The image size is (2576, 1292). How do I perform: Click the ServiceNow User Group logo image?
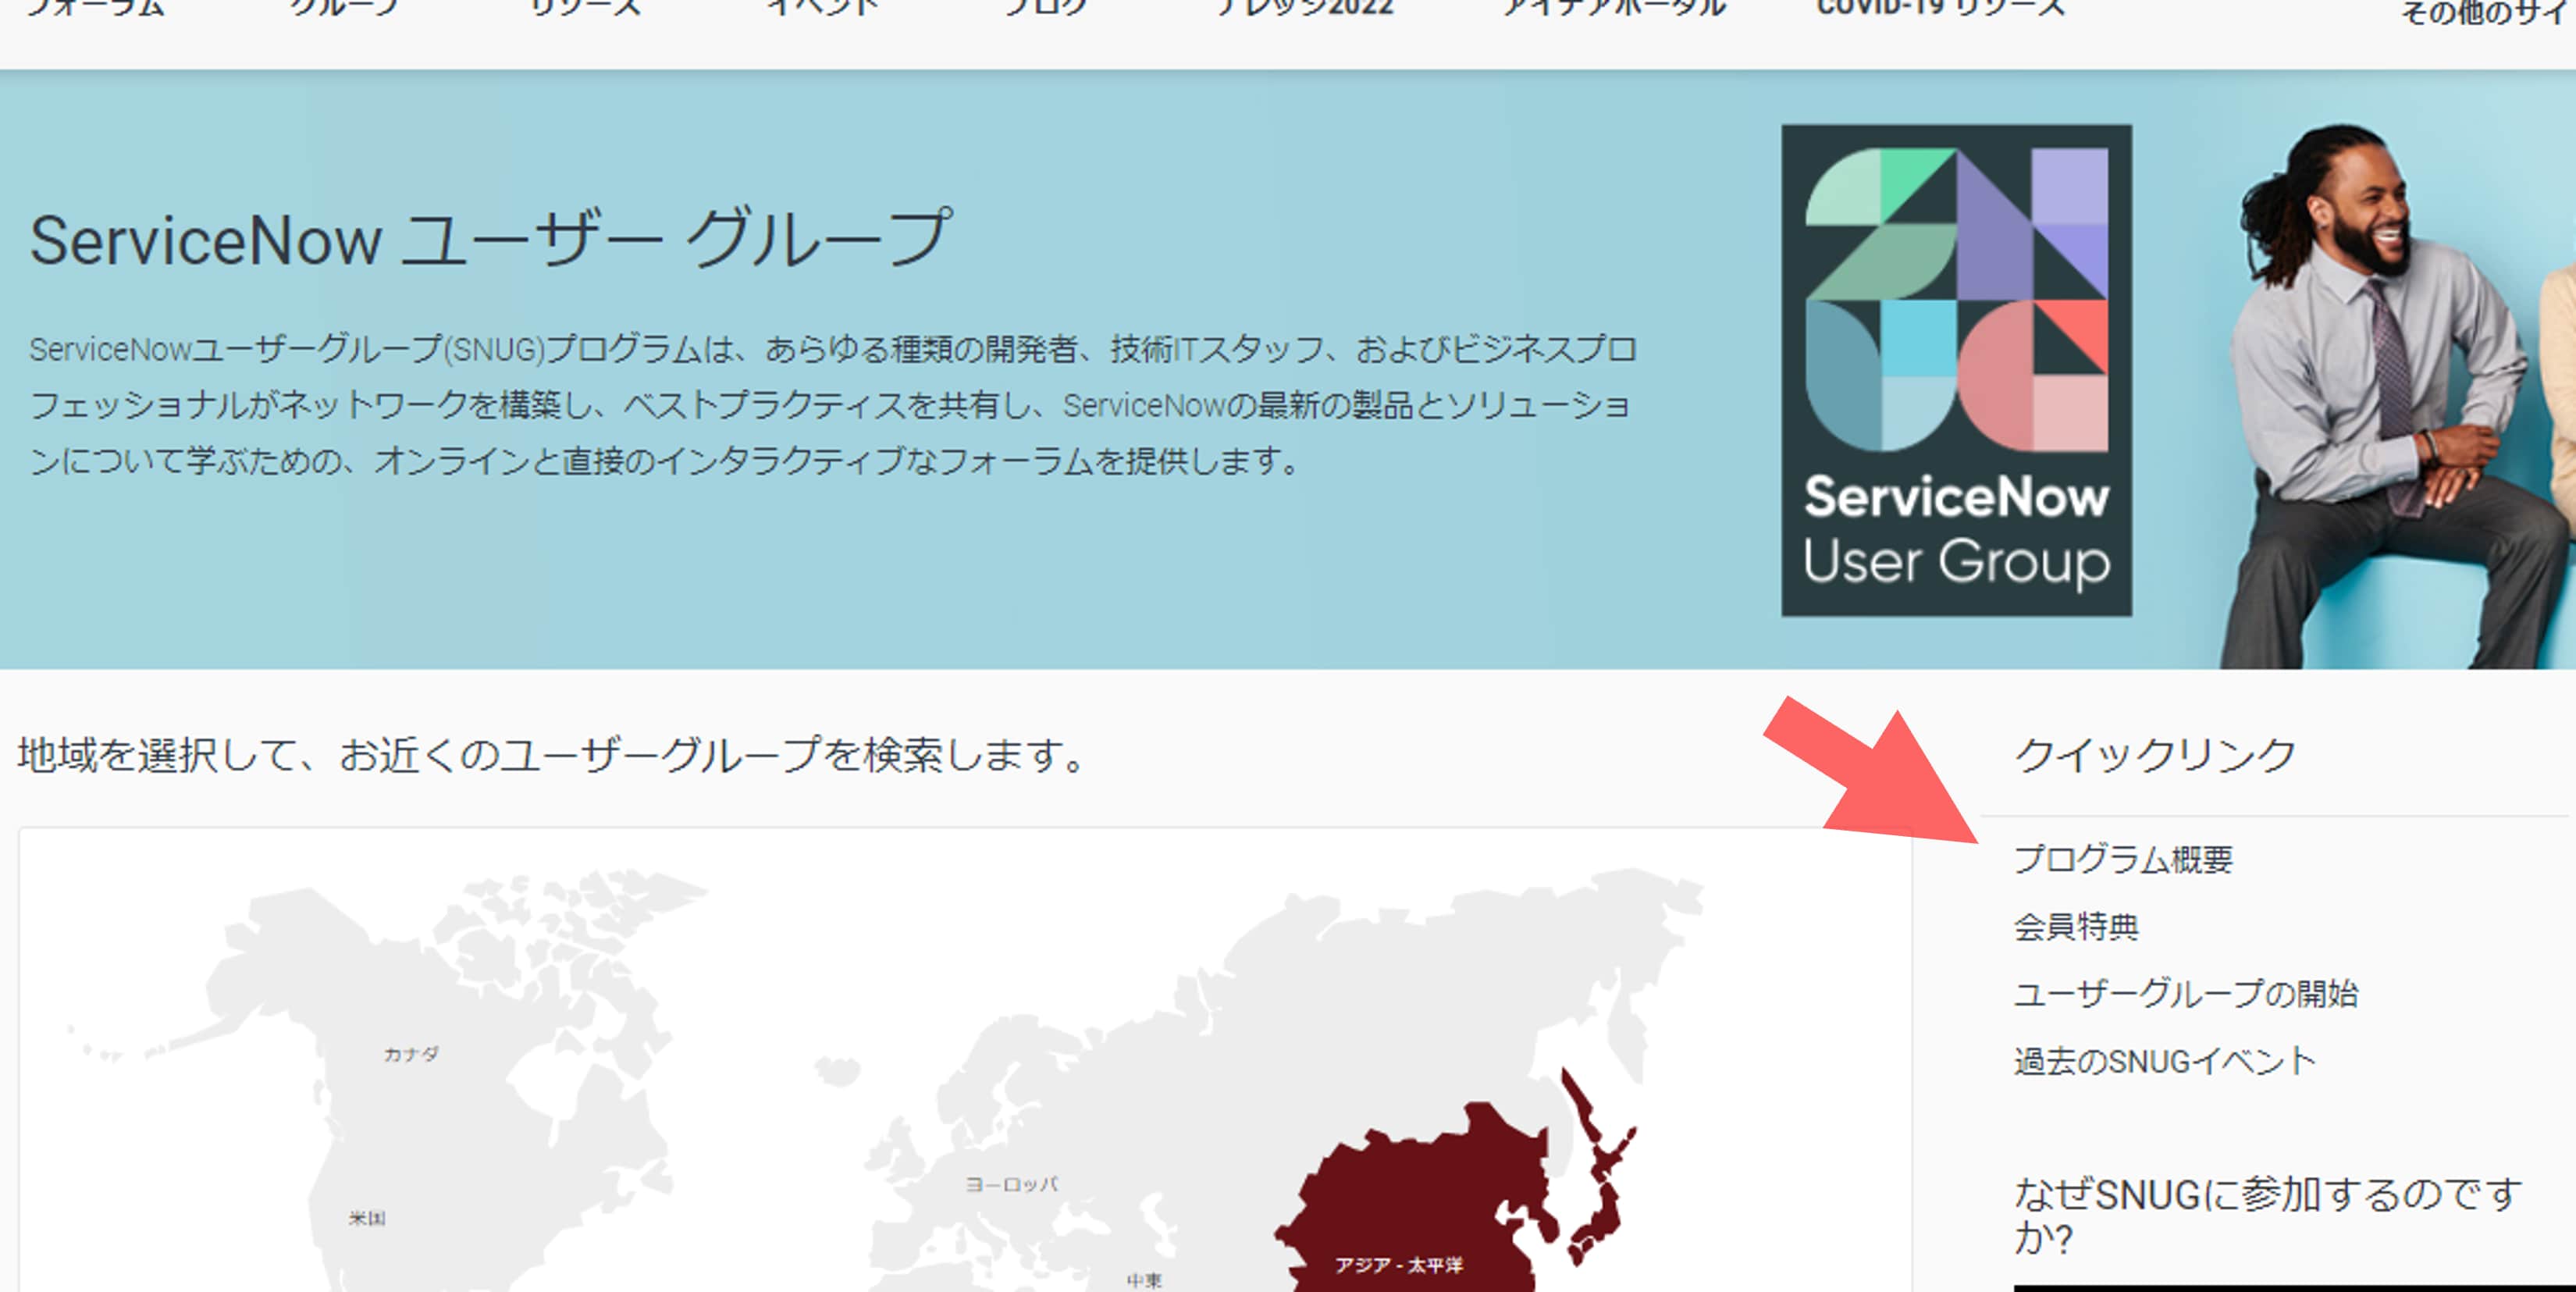click(x=1956, y=370)
